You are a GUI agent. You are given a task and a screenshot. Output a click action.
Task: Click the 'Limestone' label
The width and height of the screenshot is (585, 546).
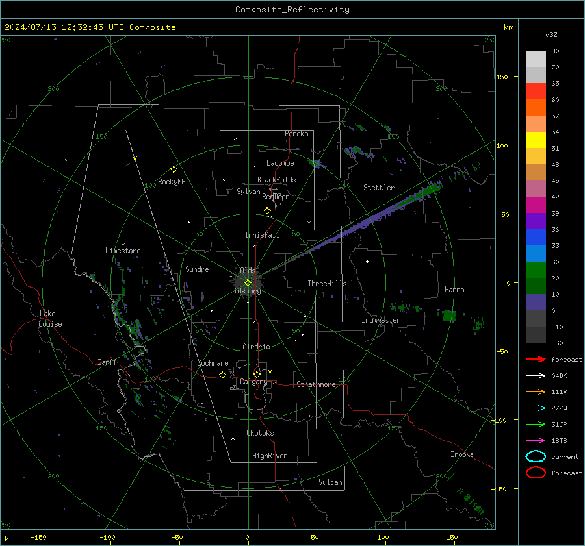pyautogui.click(x=123, y=251)
